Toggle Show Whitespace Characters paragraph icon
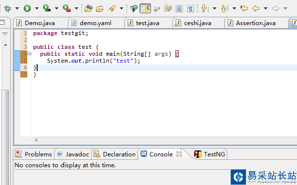 coord(191,9)
